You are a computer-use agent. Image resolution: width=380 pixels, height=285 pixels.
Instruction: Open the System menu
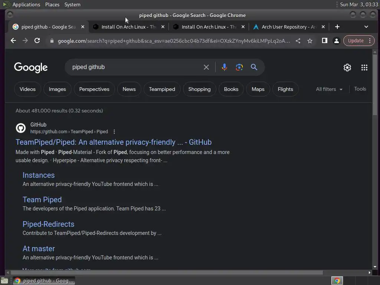coord(72,4)
